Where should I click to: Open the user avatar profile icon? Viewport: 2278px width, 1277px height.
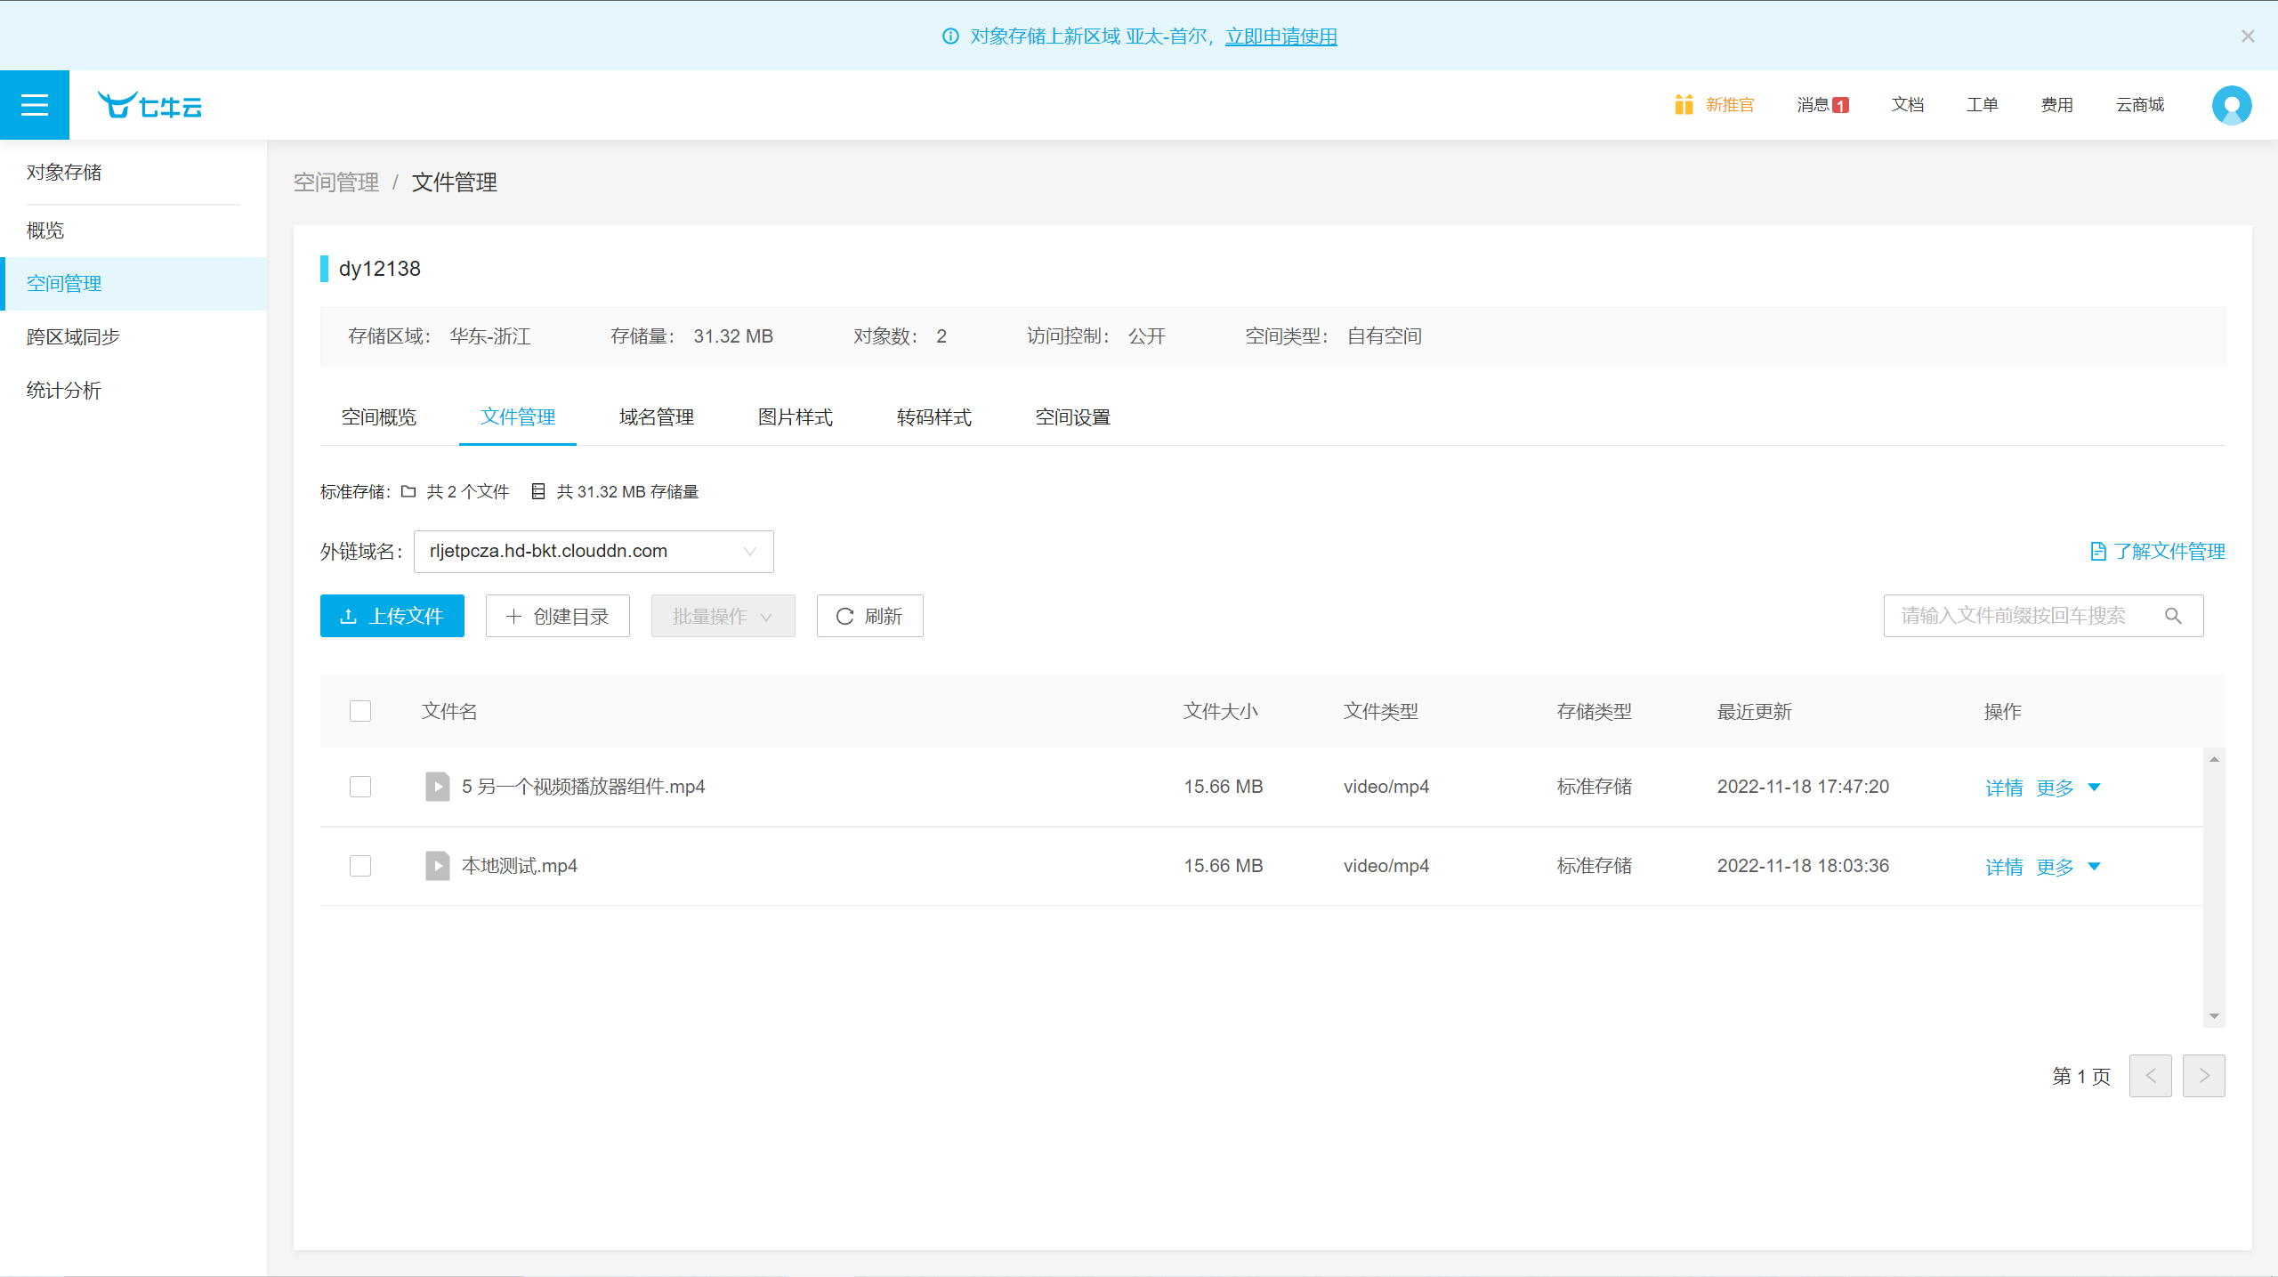coord(2232,105)
